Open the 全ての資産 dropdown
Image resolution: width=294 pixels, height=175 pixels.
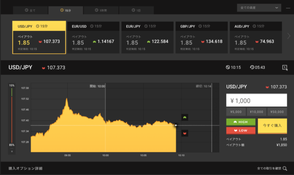[x=259, y=8]
